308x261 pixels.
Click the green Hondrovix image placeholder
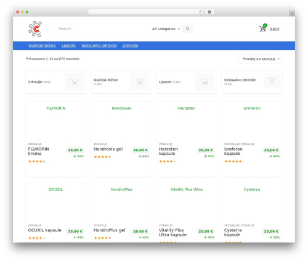[x=121, y=108]
